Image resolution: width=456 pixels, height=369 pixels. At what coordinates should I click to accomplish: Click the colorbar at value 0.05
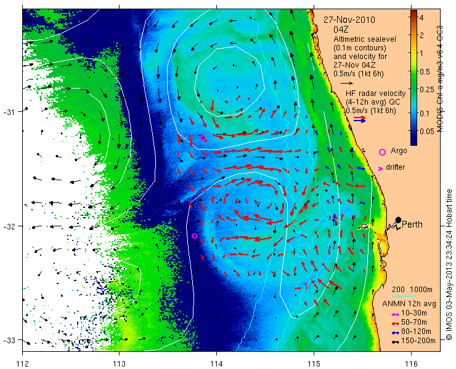click(x=413, y=131)
